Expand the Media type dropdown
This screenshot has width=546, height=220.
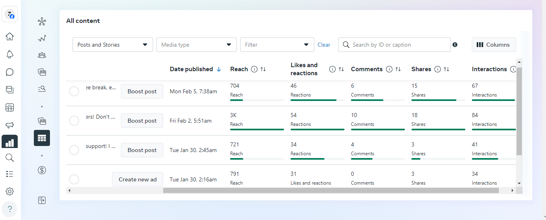coord(196,45)
